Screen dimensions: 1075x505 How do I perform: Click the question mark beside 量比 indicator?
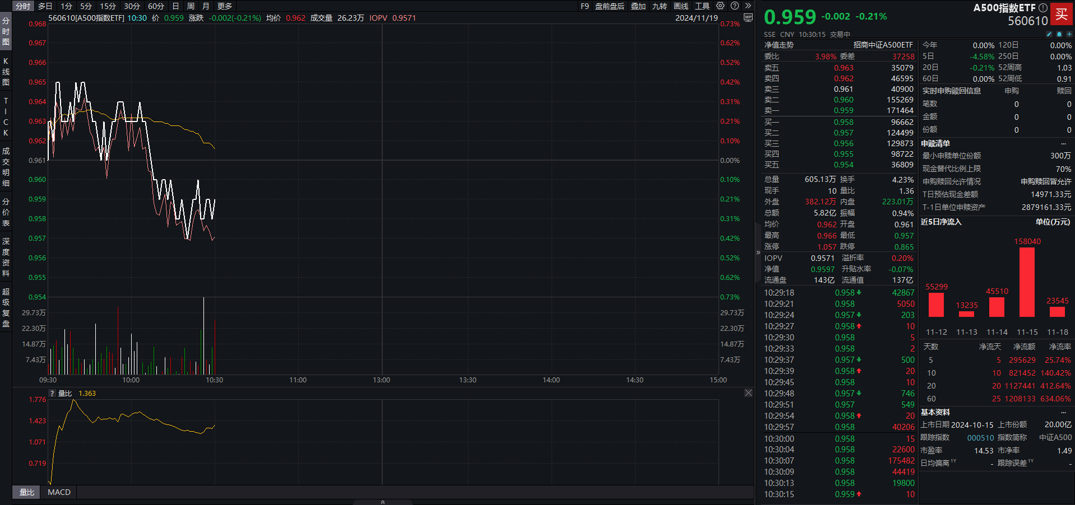point(52,394)
